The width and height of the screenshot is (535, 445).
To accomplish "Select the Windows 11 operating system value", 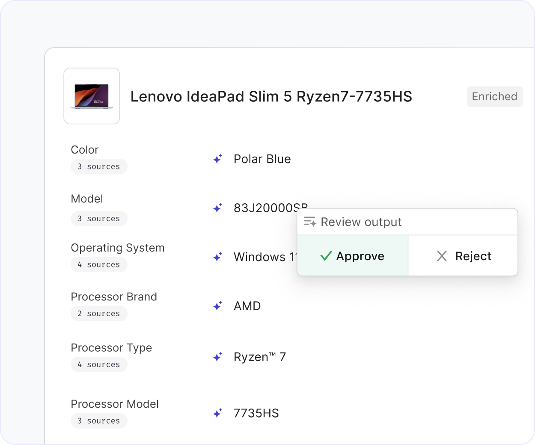I will point(265,257).
